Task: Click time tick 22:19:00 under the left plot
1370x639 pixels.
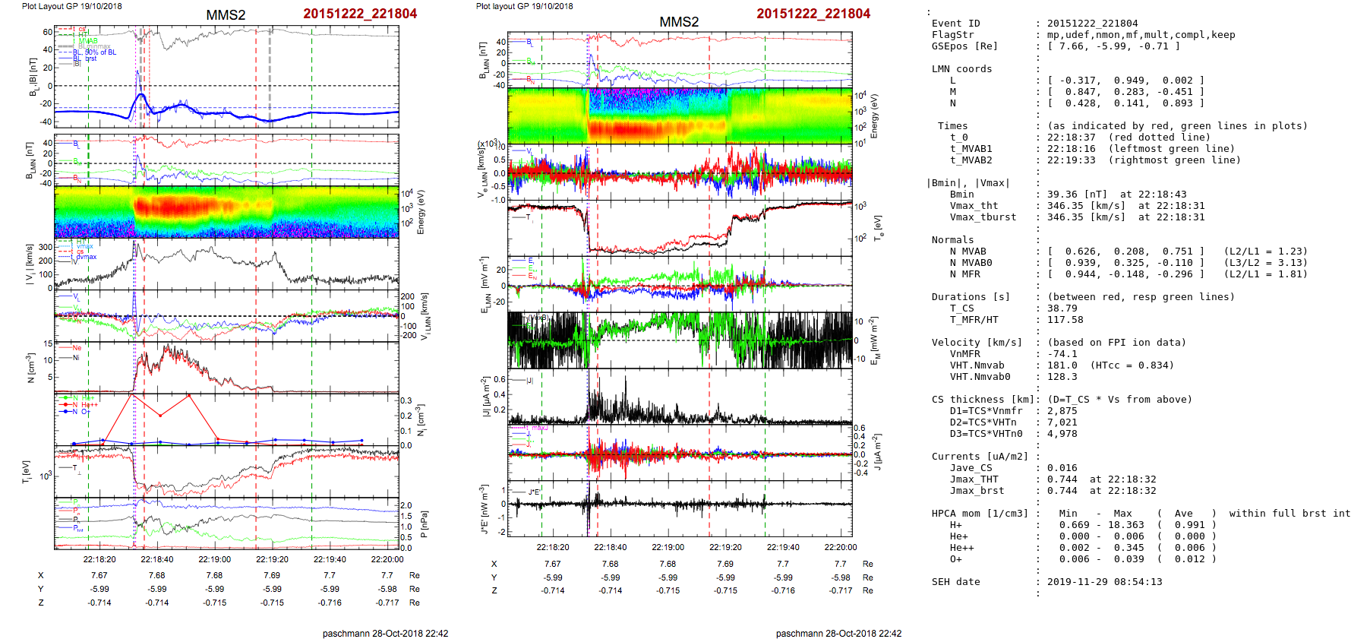Action: [215, 559]
